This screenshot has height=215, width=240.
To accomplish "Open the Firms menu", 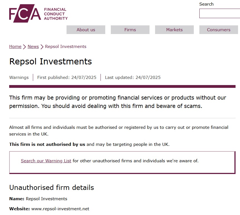I will tap(130, 30).
